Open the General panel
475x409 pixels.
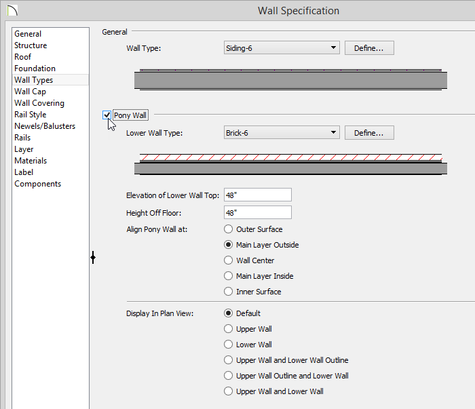pyautogui.click(x=50, y=34)
